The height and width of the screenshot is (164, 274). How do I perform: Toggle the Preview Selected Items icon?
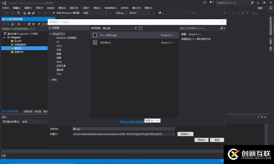click(43, 24)
